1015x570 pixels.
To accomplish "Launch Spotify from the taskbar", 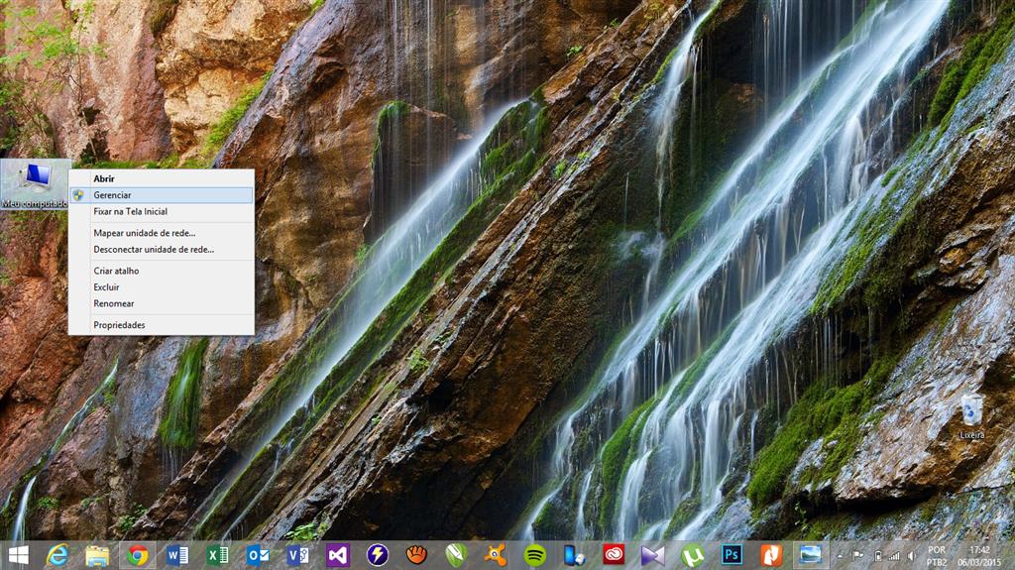I will 535,555.
